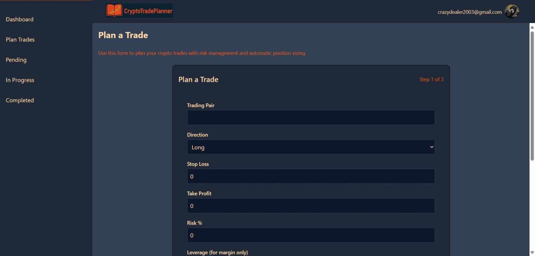This screenshot has height=256, width=535.
Task: Open the user profile avatar
Action: [512, 11]
